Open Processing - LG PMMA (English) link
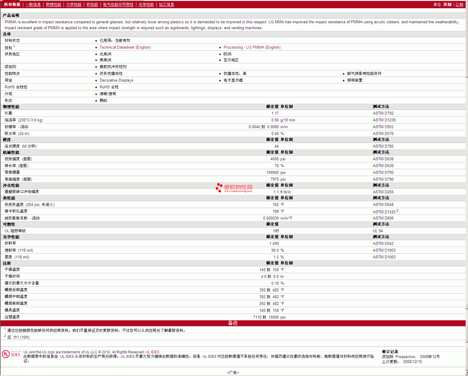 (252, 47)
